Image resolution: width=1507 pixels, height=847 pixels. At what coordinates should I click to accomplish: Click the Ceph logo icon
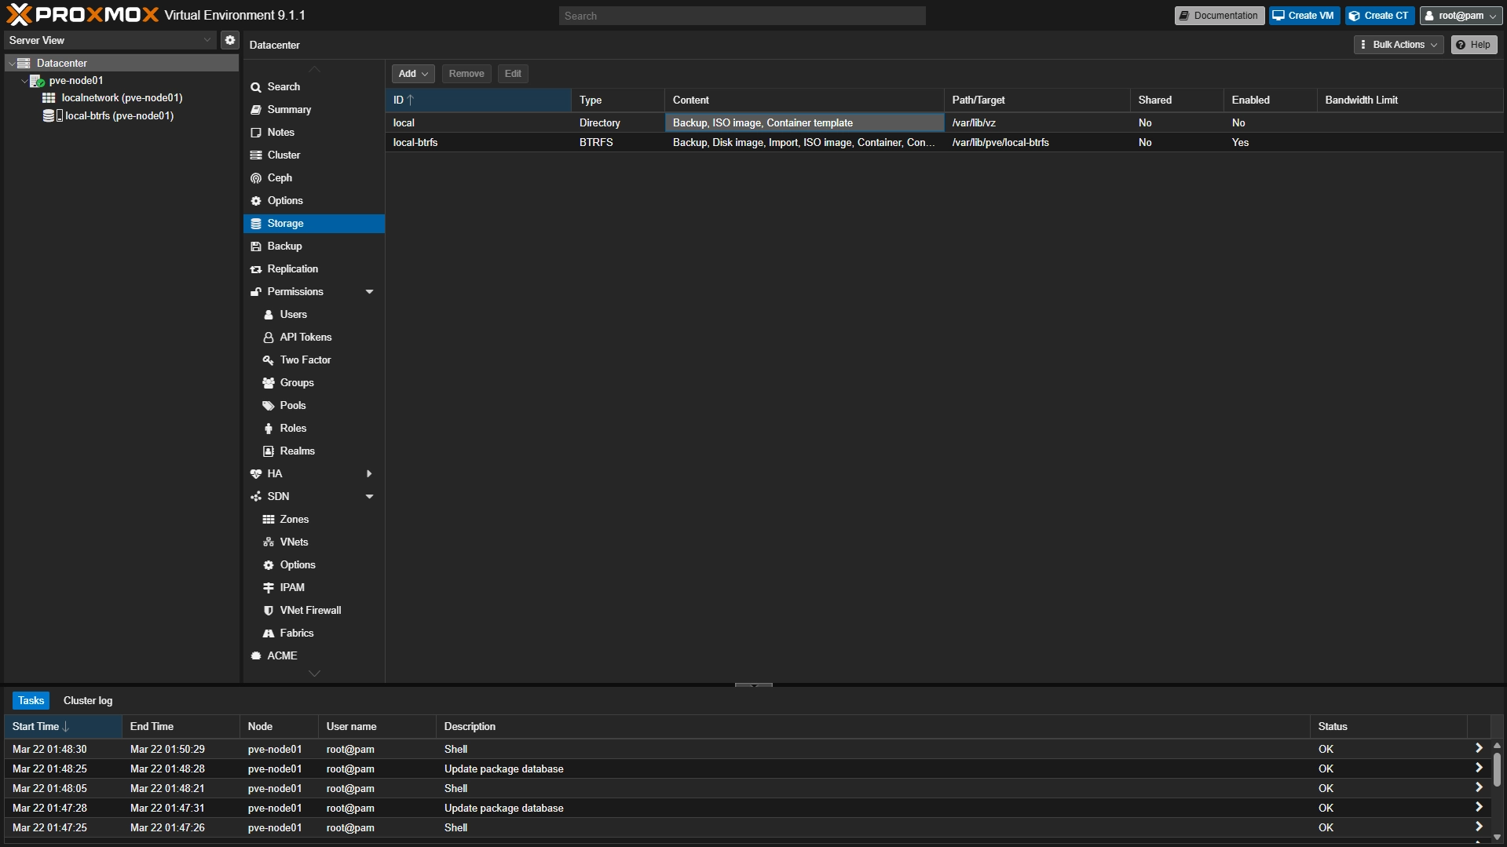[x=256, y=178]
